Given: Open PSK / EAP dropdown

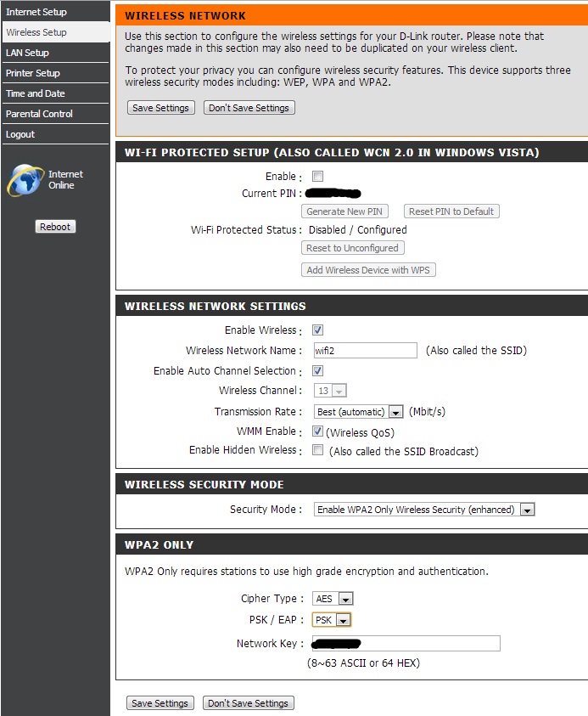Looking at the screenshot, I should [x=332, y=620].
